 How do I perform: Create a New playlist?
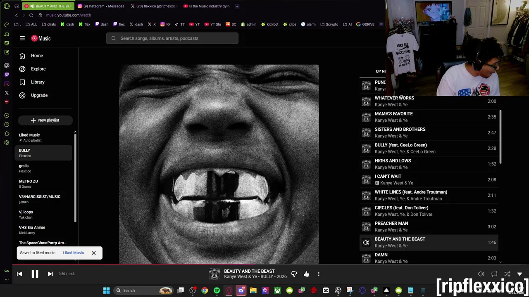(x=45, y=120)
